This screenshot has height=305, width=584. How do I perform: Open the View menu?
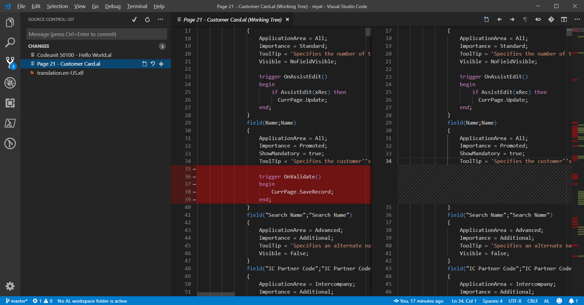(80, 6)
